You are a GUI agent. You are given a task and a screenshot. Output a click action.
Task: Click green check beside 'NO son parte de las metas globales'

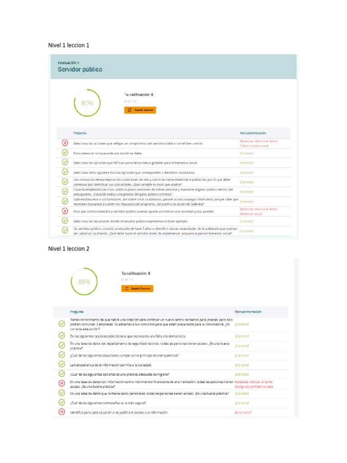(x=65, y=162)
